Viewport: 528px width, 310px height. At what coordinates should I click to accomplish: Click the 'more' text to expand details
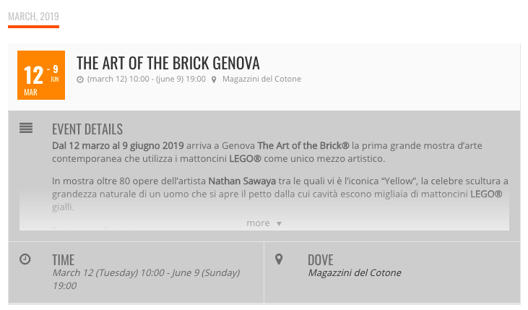click(x=258, y=223)
